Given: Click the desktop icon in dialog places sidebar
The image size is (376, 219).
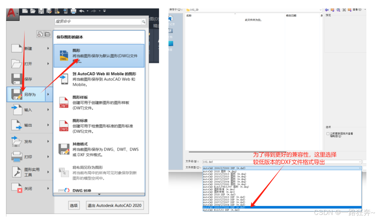Looking at the screenshot, I should point(171,44).
